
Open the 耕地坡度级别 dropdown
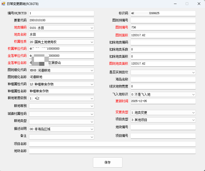coord(62,99)
